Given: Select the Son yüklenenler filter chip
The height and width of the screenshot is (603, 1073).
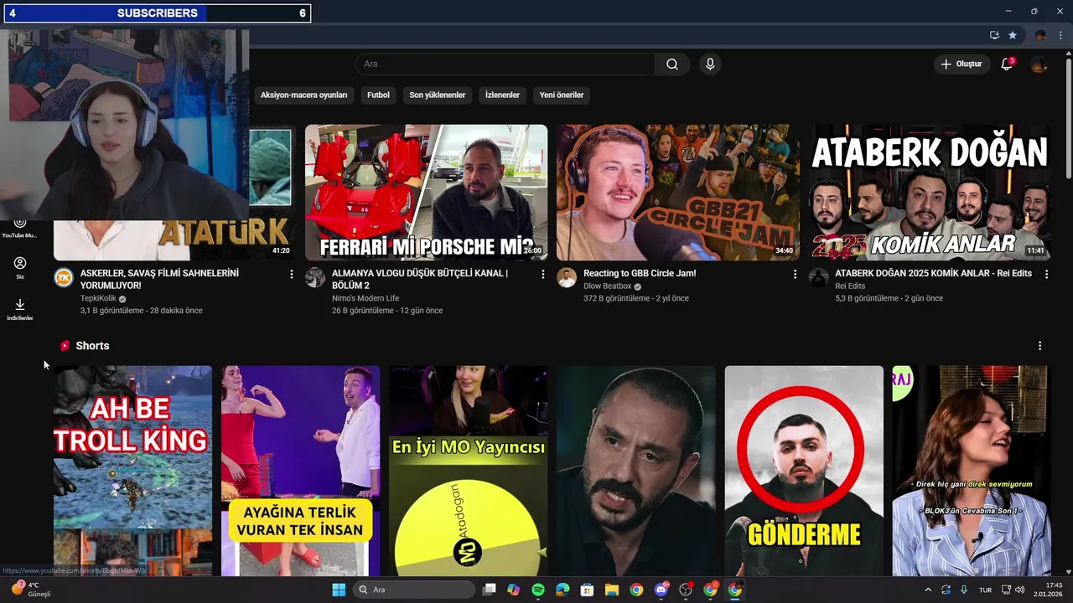Looking at the screenshot, I should click(437, 95).
